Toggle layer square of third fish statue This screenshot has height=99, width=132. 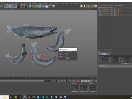point(111,13)
